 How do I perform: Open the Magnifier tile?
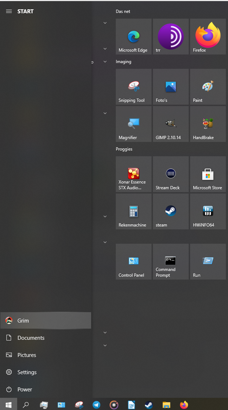pyautogui.click(x=134, y=124)
